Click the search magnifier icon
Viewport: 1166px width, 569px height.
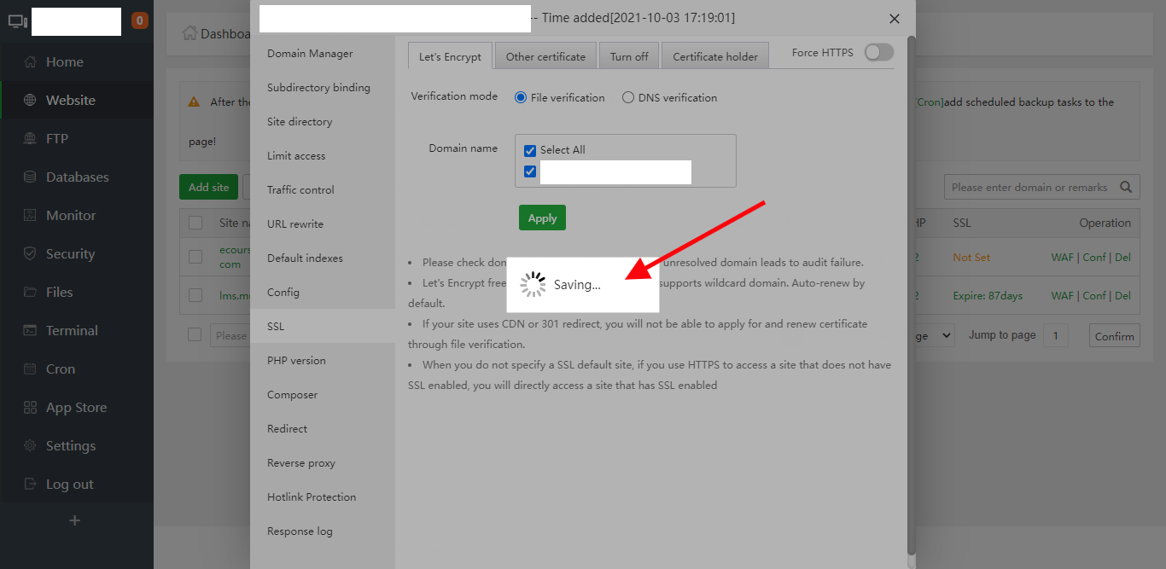[x=1126, y=187]
